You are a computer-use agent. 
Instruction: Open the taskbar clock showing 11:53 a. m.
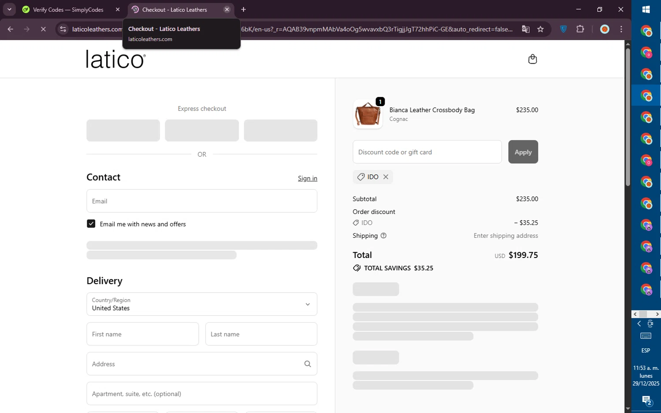click(646, 376)
